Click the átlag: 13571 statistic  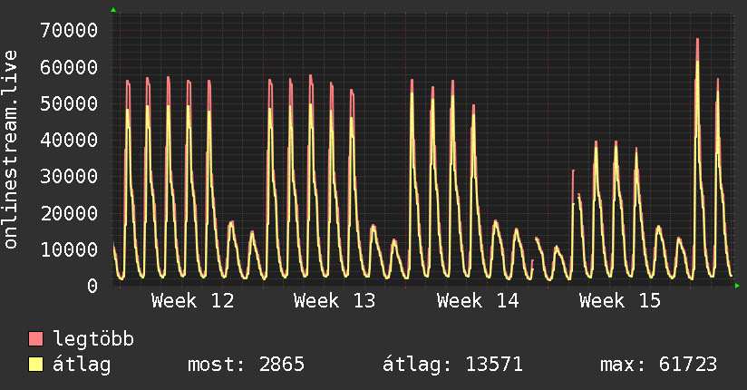click(452, 365)
